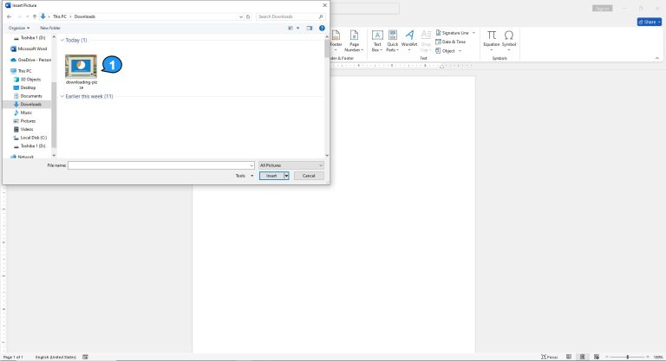The image size is (666, 361).
Task: Open dialog Help icon
Action: [x=322, y=28]
